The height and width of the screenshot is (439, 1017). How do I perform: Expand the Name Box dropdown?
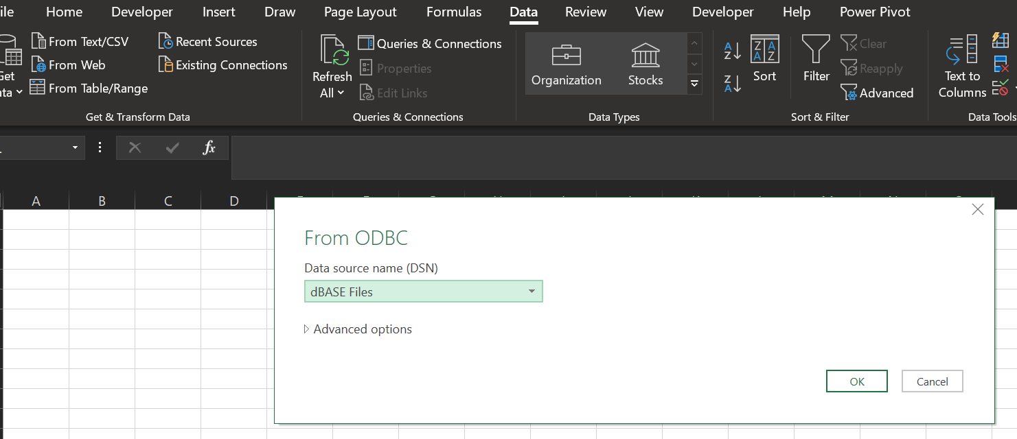coord(75,148)
